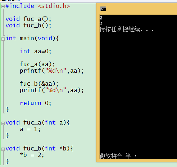The image size is (177, 167).
Task: Click the printf line after fuc_a(aa)
Action: [x=52, y=71]
